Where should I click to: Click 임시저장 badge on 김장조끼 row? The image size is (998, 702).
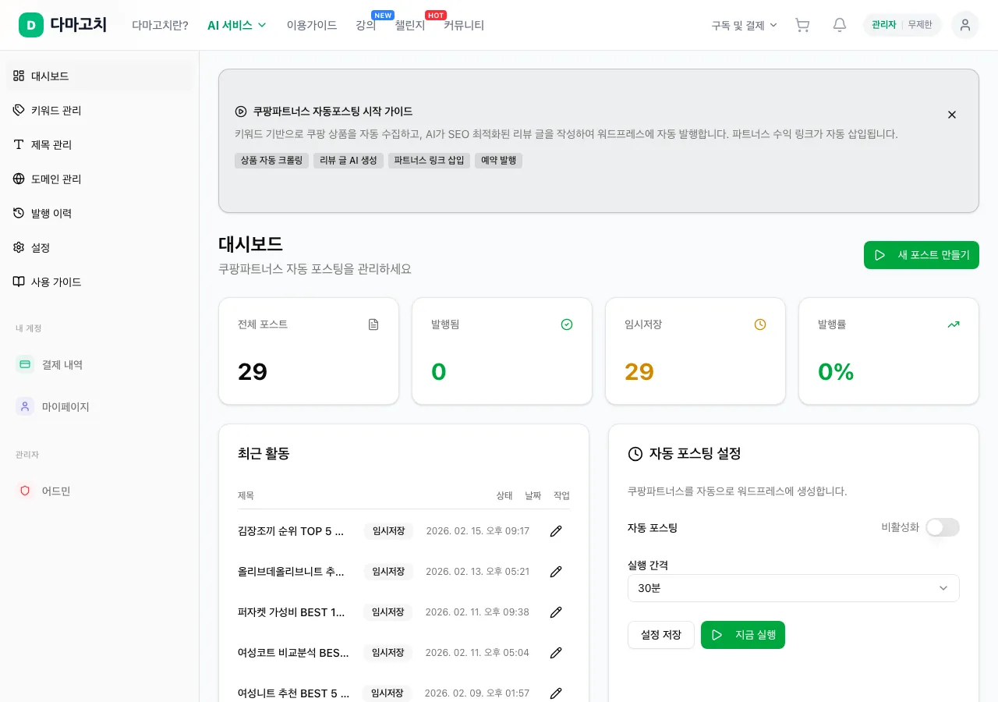point(388,531)
